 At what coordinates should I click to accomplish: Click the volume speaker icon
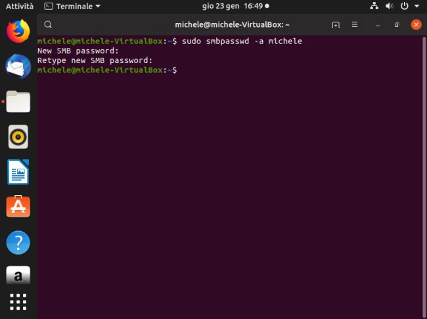coord(389,6)
